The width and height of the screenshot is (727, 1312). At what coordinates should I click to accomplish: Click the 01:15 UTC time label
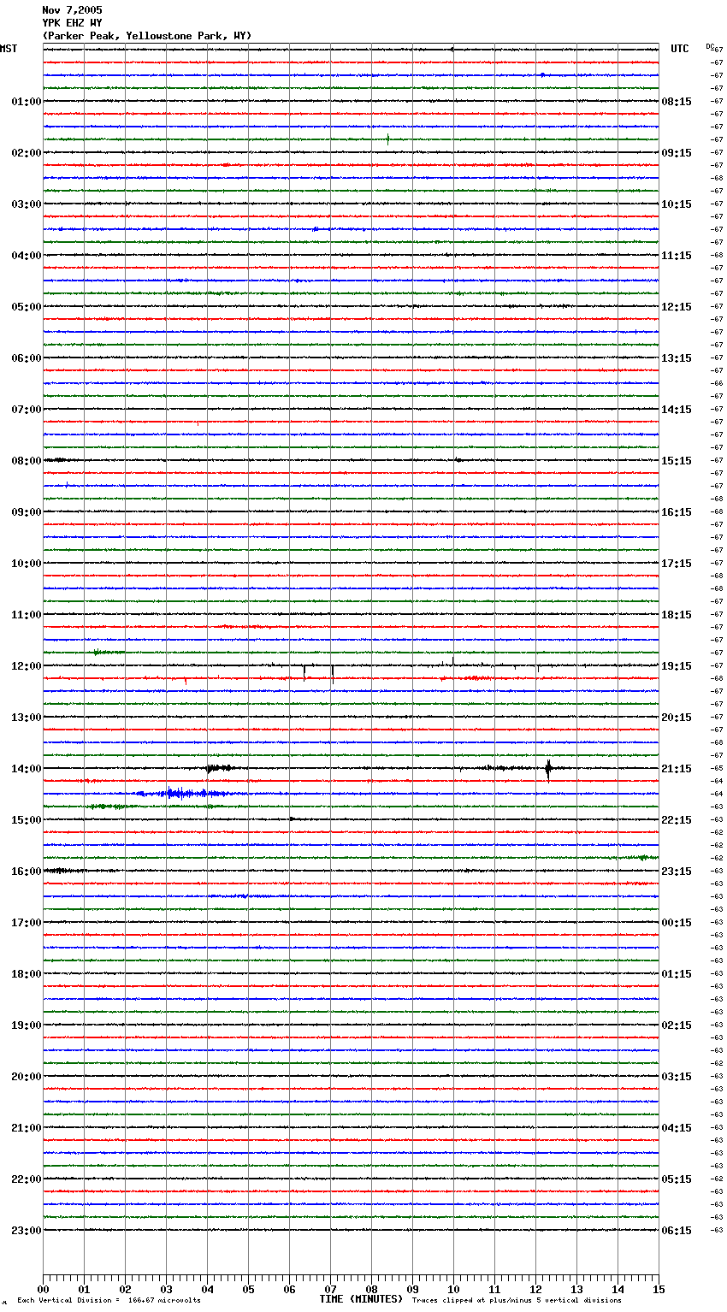tap(677, 974)
